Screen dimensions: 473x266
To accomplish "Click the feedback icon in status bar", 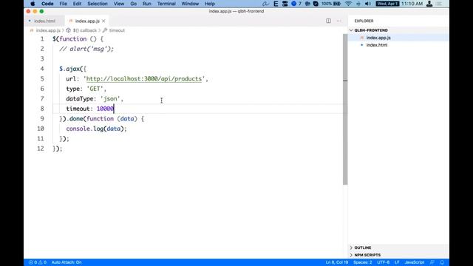I will tap(432, 262).
